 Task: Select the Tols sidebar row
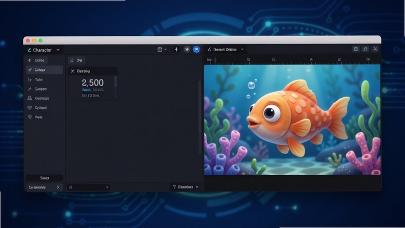45,80
